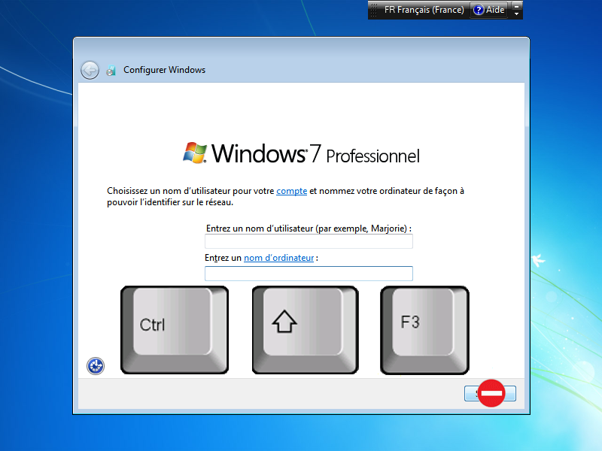Click the Windows flag logo
This screenshot has height=451, width=602.
coord(195,153)
